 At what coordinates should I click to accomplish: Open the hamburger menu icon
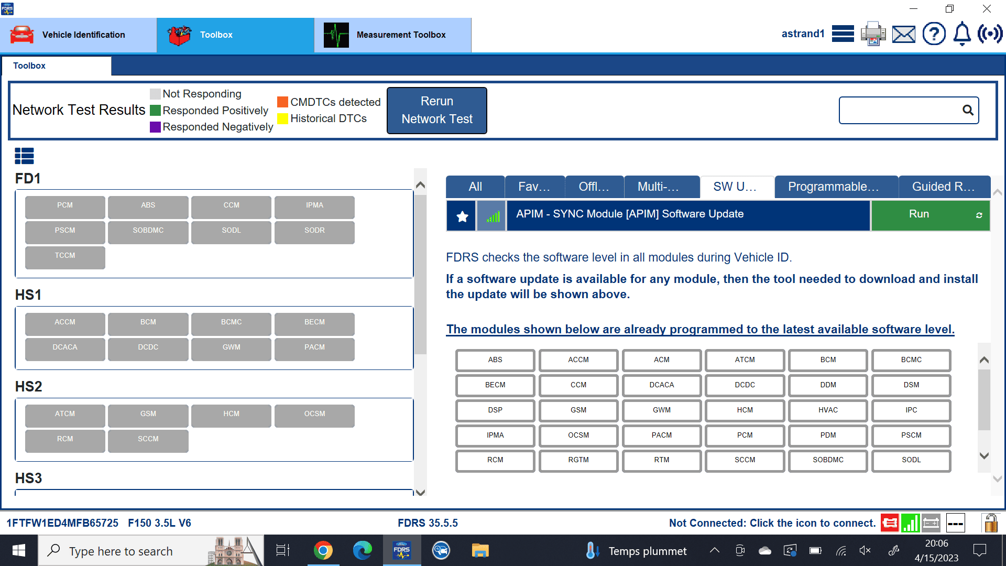click(843, 34)
